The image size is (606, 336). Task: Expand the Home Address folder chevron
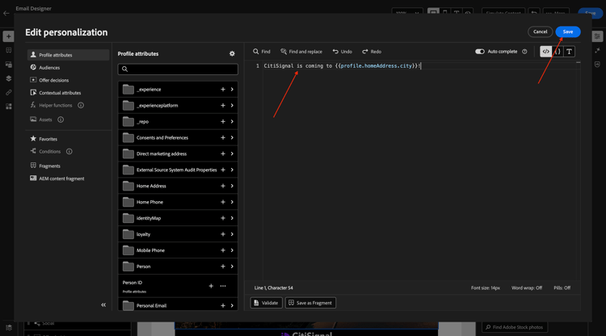tap(232, 186)
